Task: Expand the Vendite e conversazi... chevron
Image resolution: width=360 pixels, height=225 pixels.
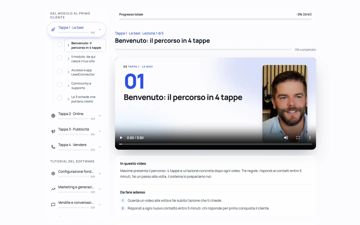Action: [100, 204]
